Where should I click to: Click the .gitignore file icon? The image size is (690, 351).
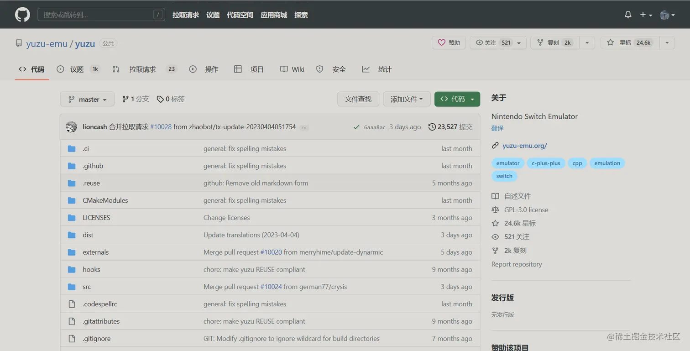(x=72, y=339)
